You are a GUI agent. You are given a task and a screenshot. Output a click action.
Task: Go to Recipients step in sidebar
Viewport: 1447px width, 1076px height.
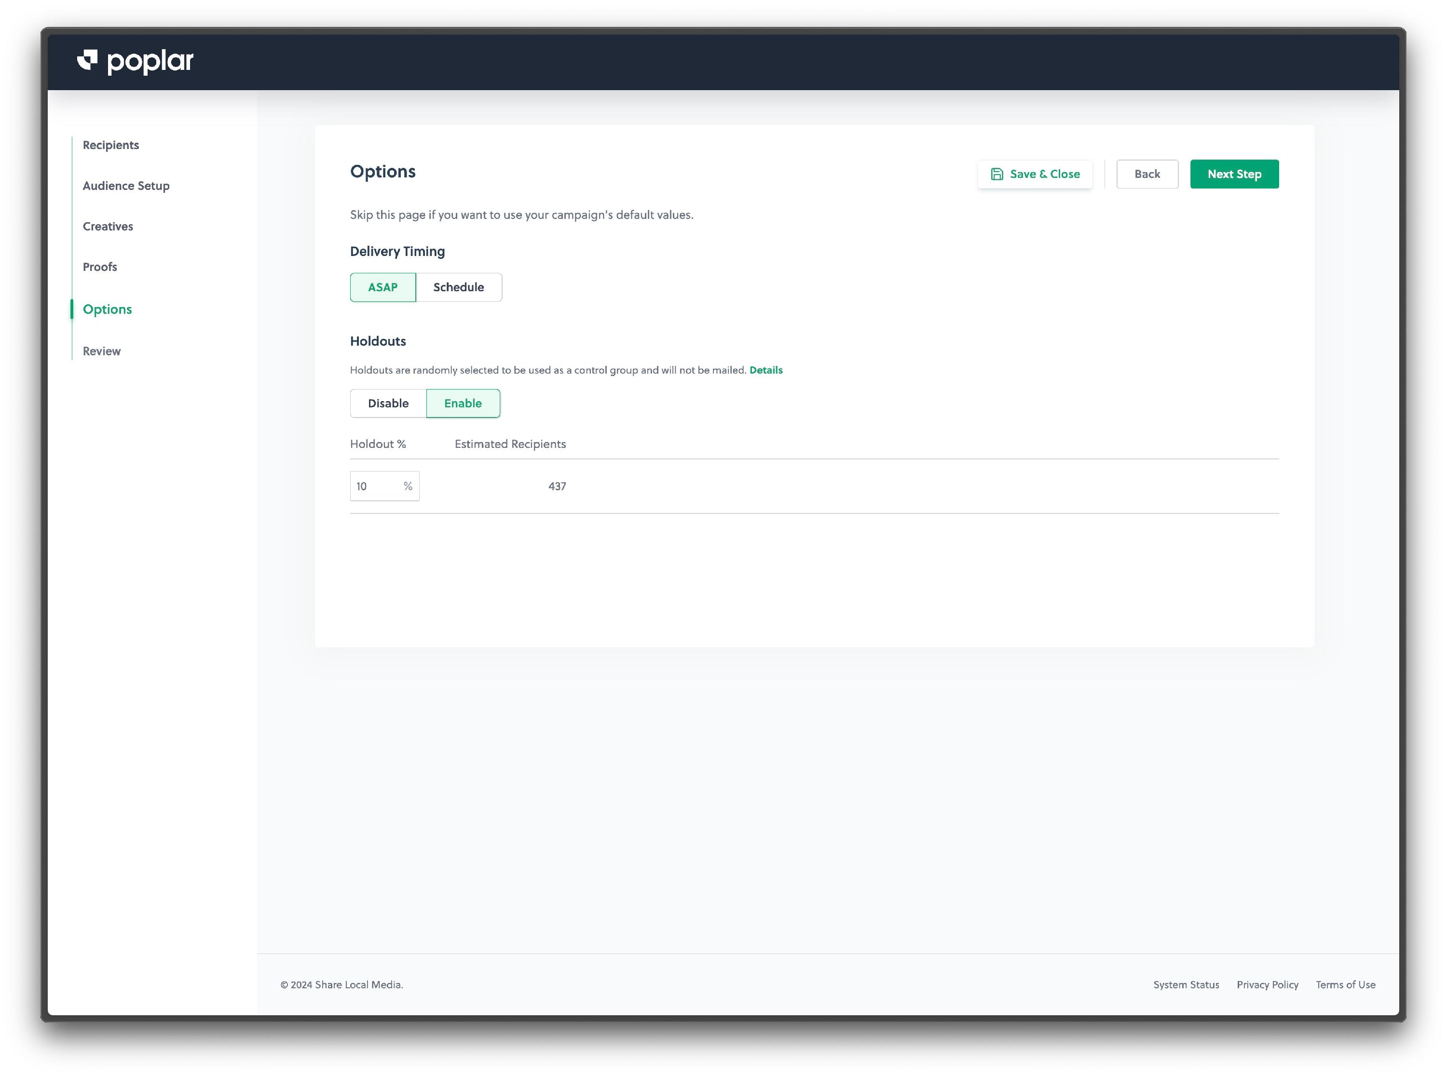click(x=111, y=145)
